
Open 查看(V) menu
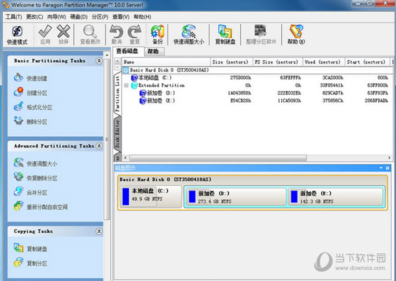[121, 17]
